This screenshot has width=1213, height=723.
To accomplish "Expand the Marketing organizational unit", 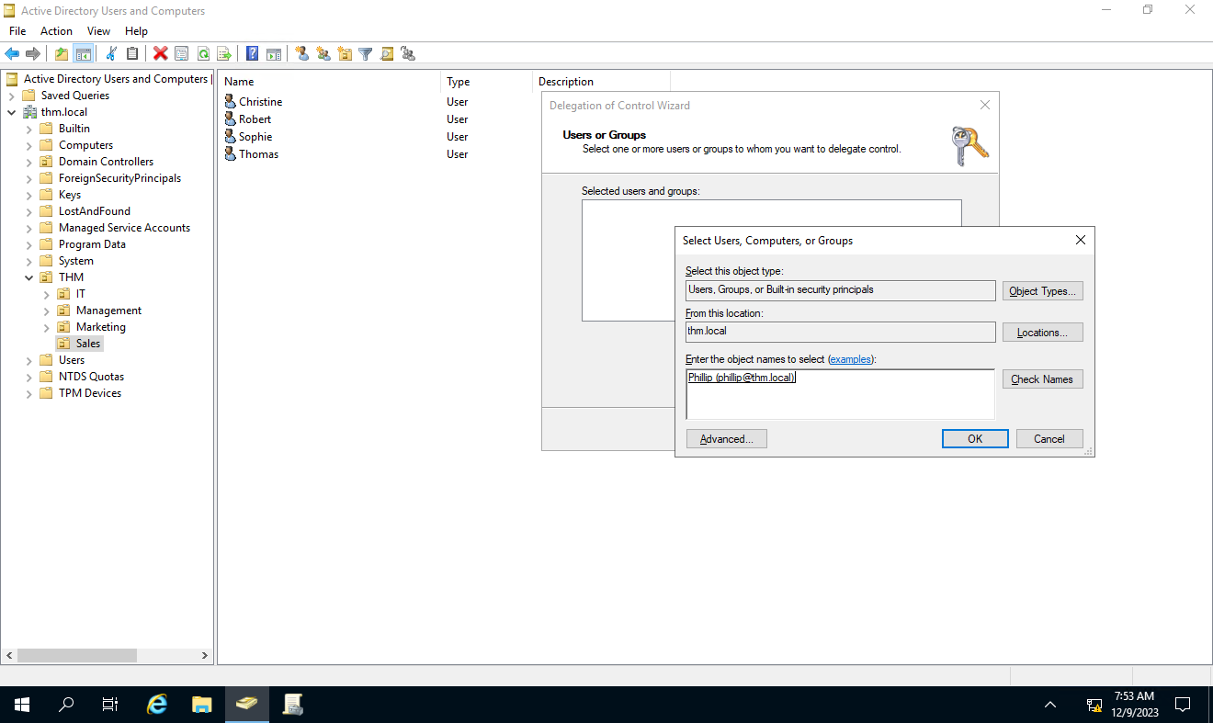I will (x=46, y=327).
